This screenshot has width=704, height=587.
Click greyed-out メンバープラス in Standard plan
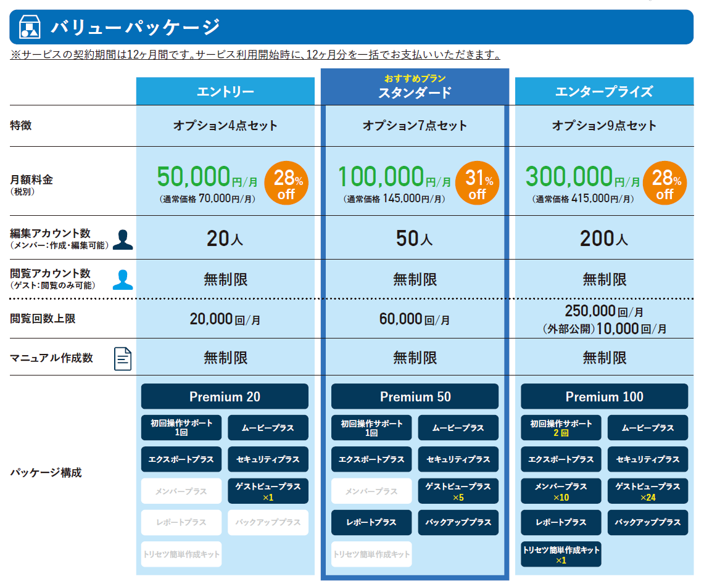pos(371,491)
